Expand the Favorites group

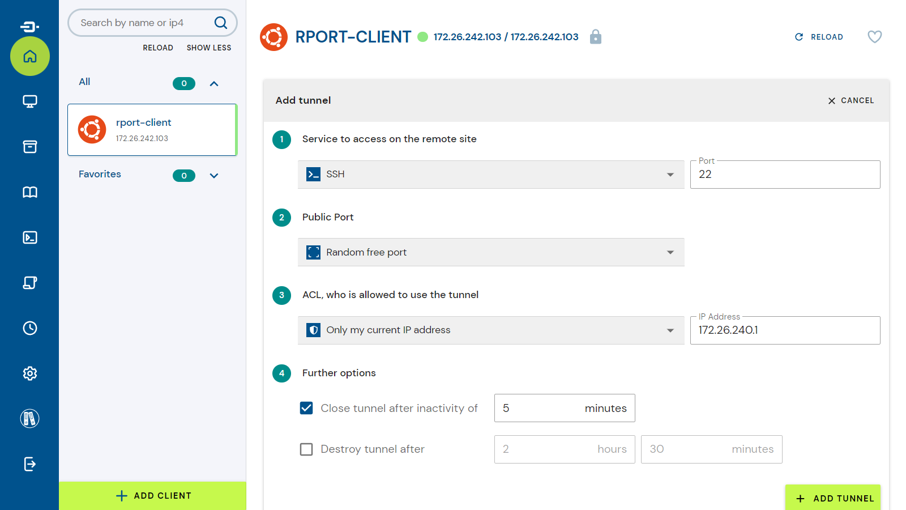pos(214,176)
